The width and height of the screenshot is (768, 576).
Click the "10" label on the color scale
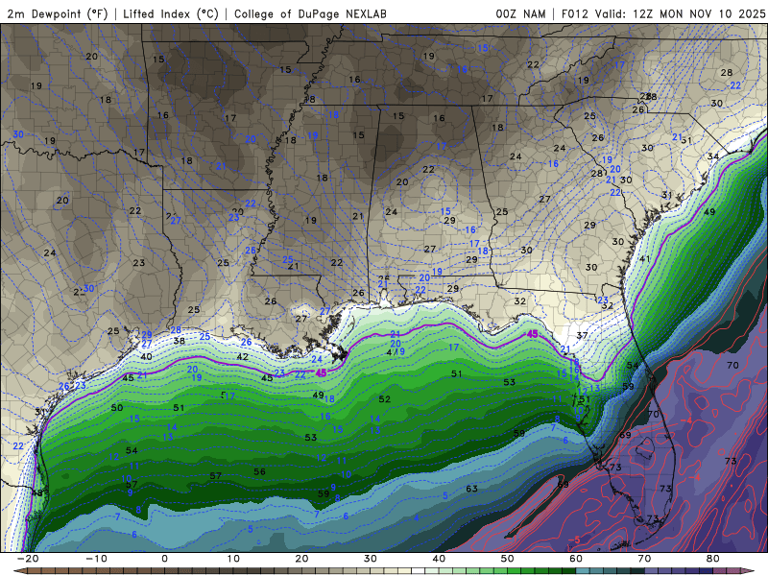(233, 559)
